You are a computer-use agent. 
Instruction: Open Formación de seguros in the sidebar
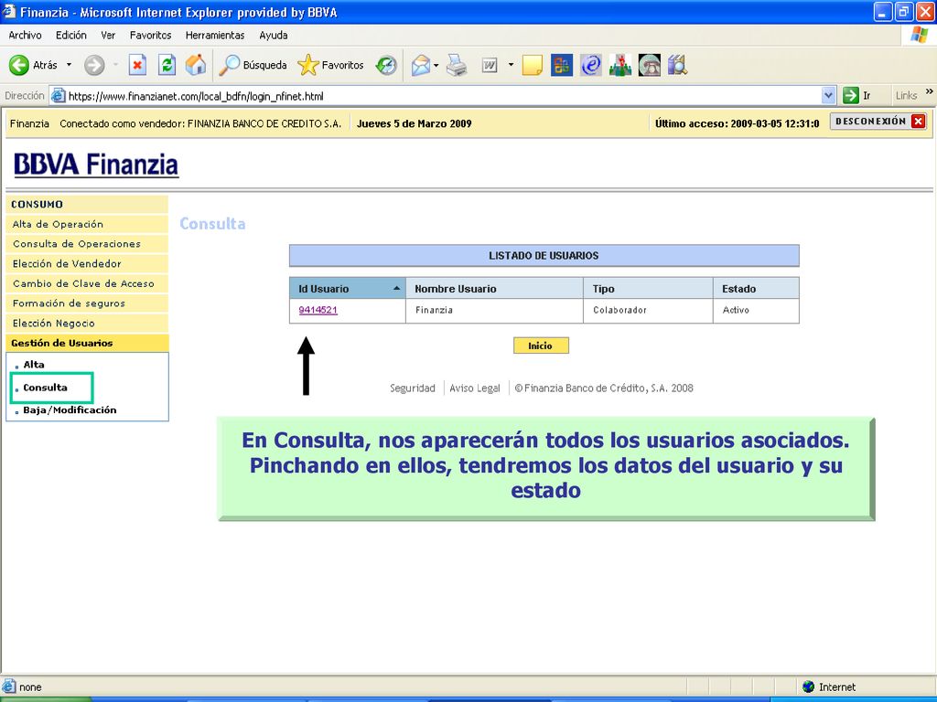87,303
